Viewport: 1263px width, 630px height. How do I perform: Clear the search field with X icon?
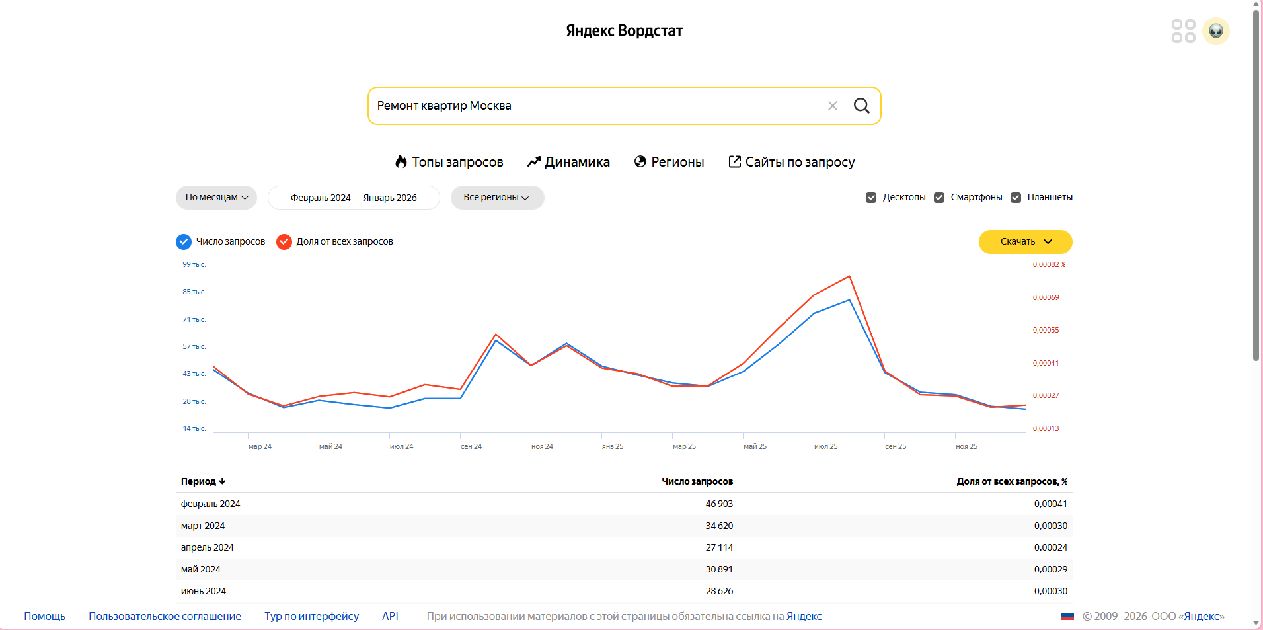click(833, 106)
